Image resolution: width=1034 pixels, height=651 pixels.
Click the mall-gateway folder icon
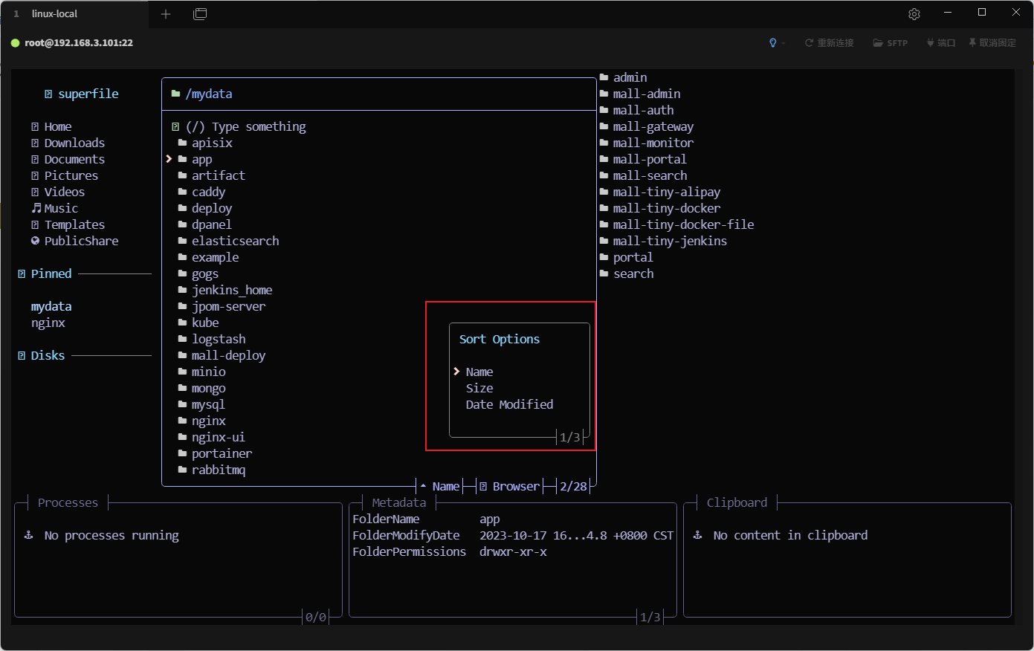[604, 126]
